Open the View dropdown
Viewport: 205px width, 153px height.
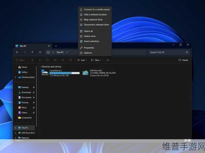(96, 60)
